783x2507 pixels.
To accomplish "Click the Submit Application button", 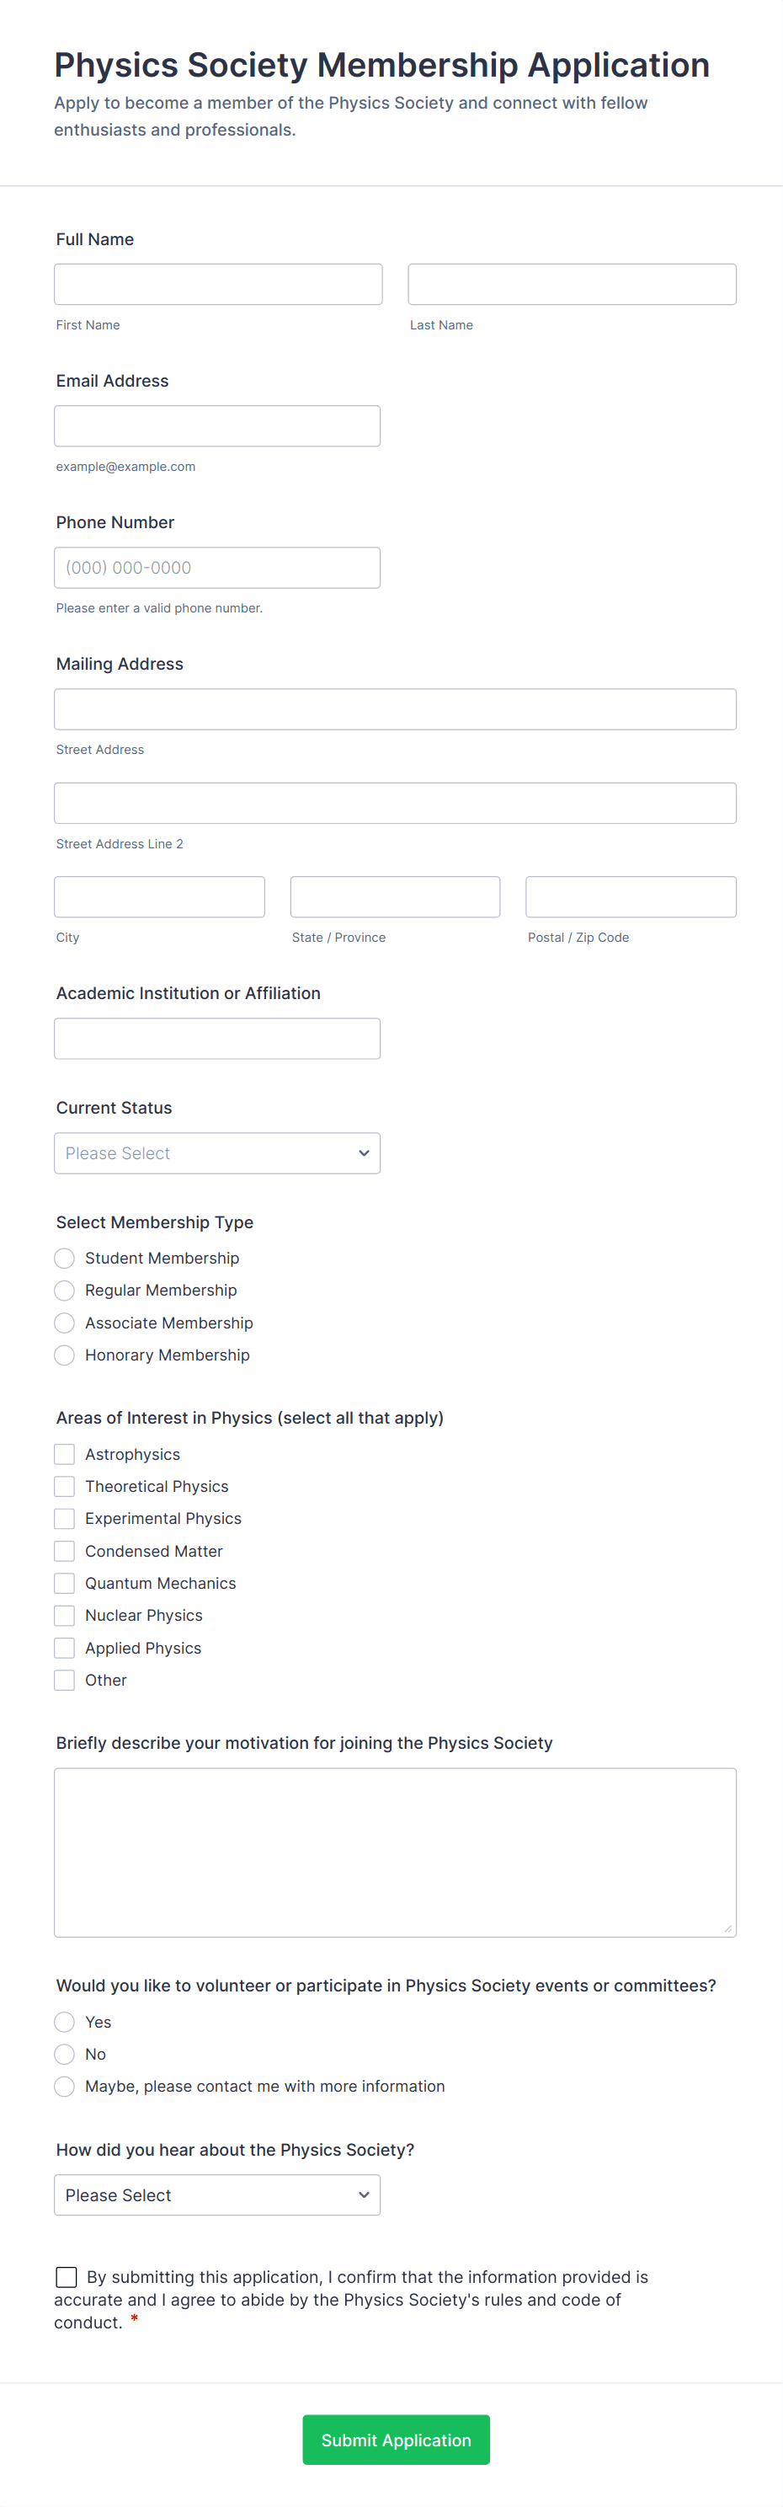I will click(396, 2440).
